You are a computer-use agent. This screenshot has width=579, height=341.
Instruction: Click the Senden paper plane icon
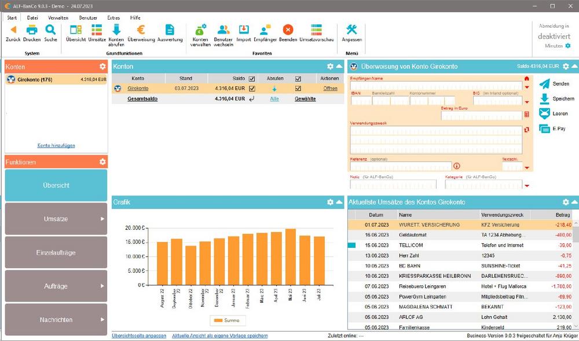pyautogui.click(x=544, y=84)
